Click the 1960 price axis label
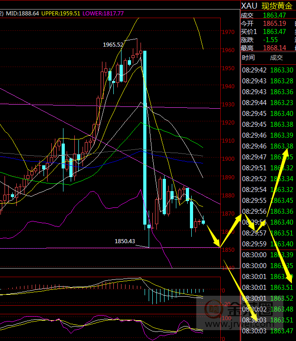Screen dimensions: 296x341 pos(228,50)
